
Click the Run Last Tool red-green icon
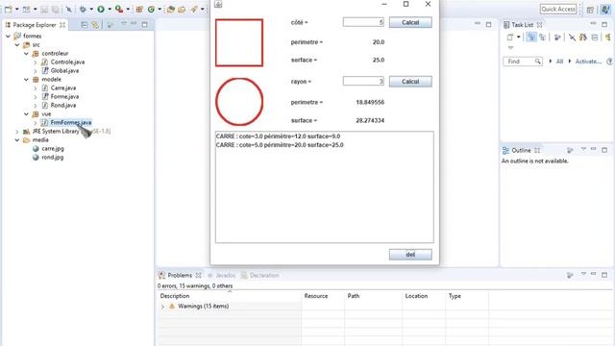point(119,9)
